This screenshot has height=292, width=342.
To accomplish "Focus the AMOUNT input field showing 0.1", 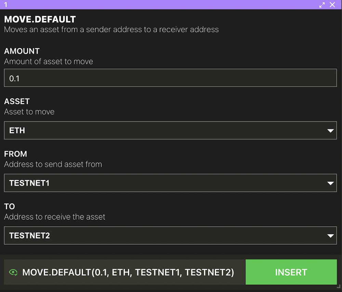I will pos(170,78).
